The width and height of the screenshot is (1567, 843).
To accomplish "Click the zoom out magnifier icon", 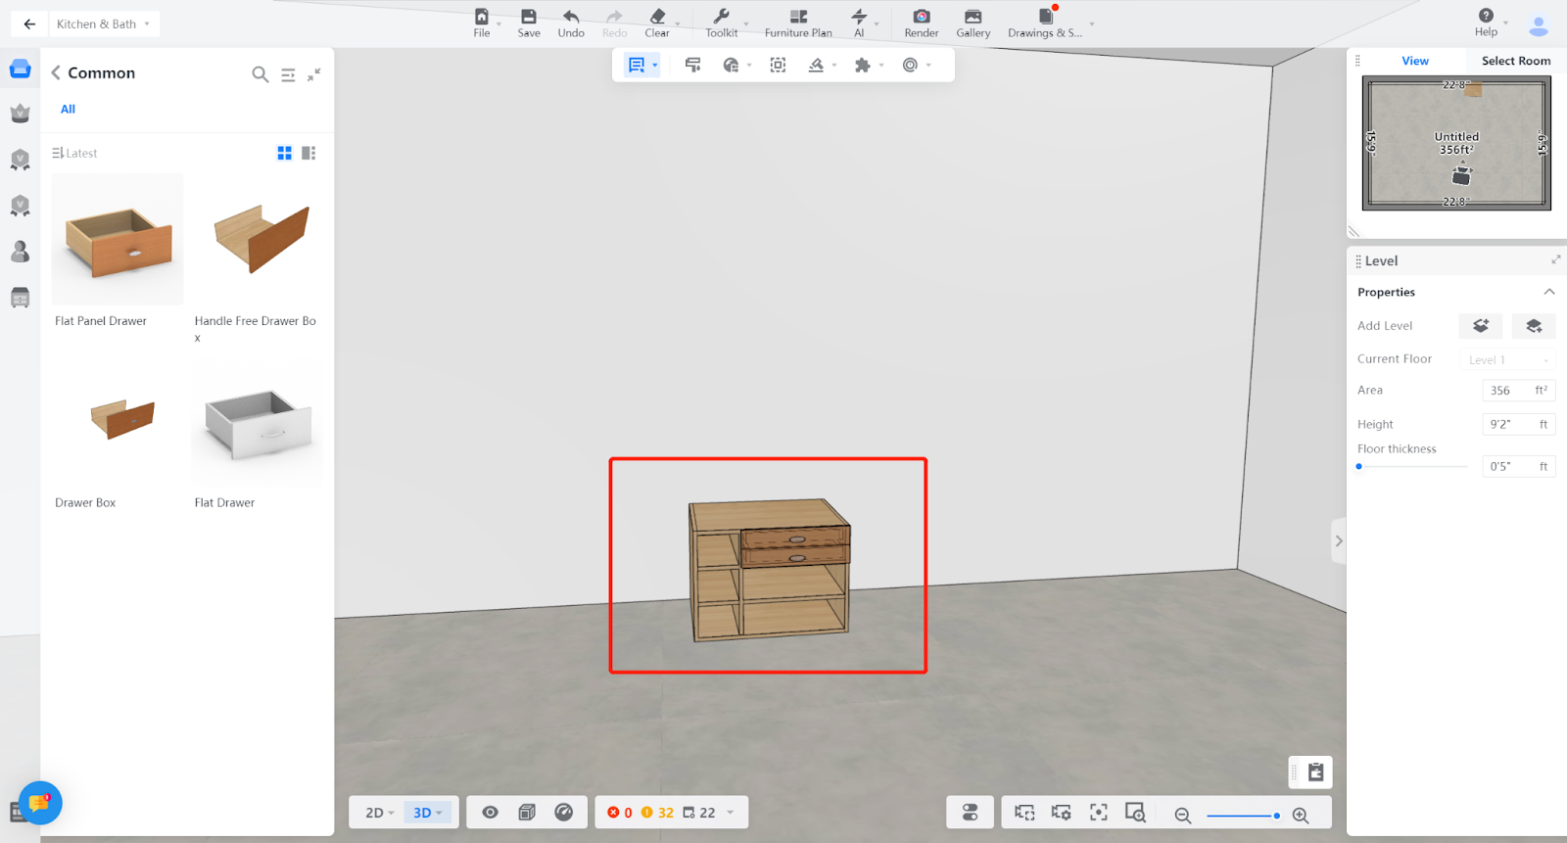I will (1182, 815).
